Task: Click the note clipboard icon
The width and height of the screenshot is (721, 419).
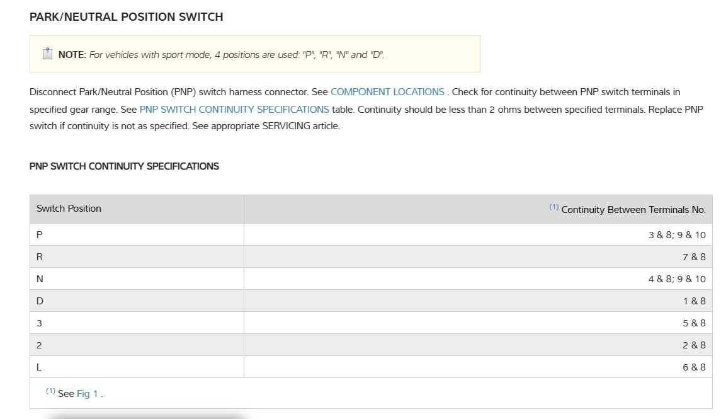Action: (x=47, y=54)
